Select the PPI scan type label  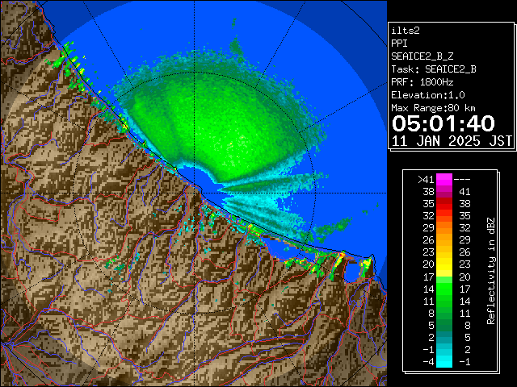coord(399,44)
